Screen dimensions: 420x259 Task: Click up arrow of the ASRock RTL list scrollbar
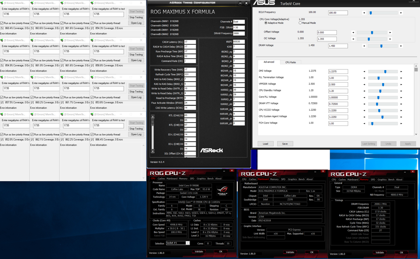tap(153, 117)
